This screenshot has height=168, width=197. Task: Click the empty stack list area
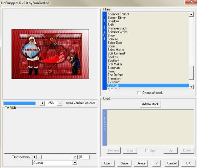150,128
